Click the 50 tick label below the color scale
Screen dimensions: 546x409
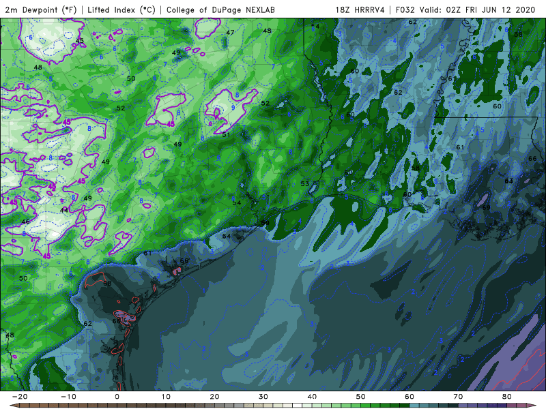361,397
